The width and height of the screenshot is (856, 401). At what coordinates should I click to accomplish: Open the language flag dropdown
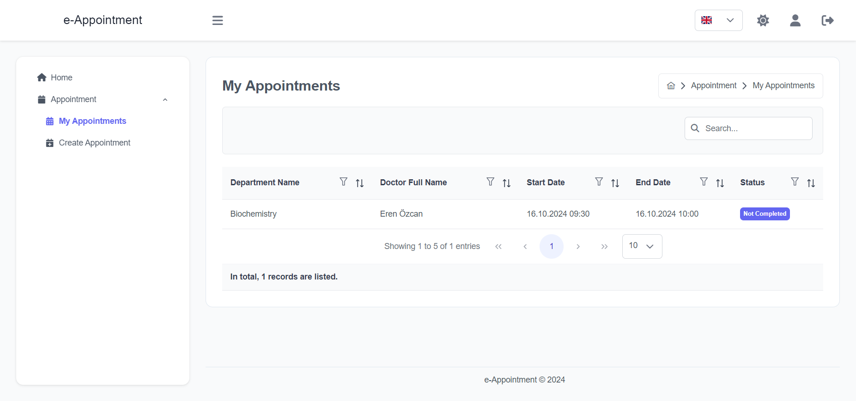718,20
